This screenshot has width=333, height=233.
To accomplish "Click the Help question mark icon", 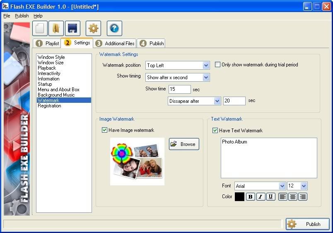I will (114, 29).
